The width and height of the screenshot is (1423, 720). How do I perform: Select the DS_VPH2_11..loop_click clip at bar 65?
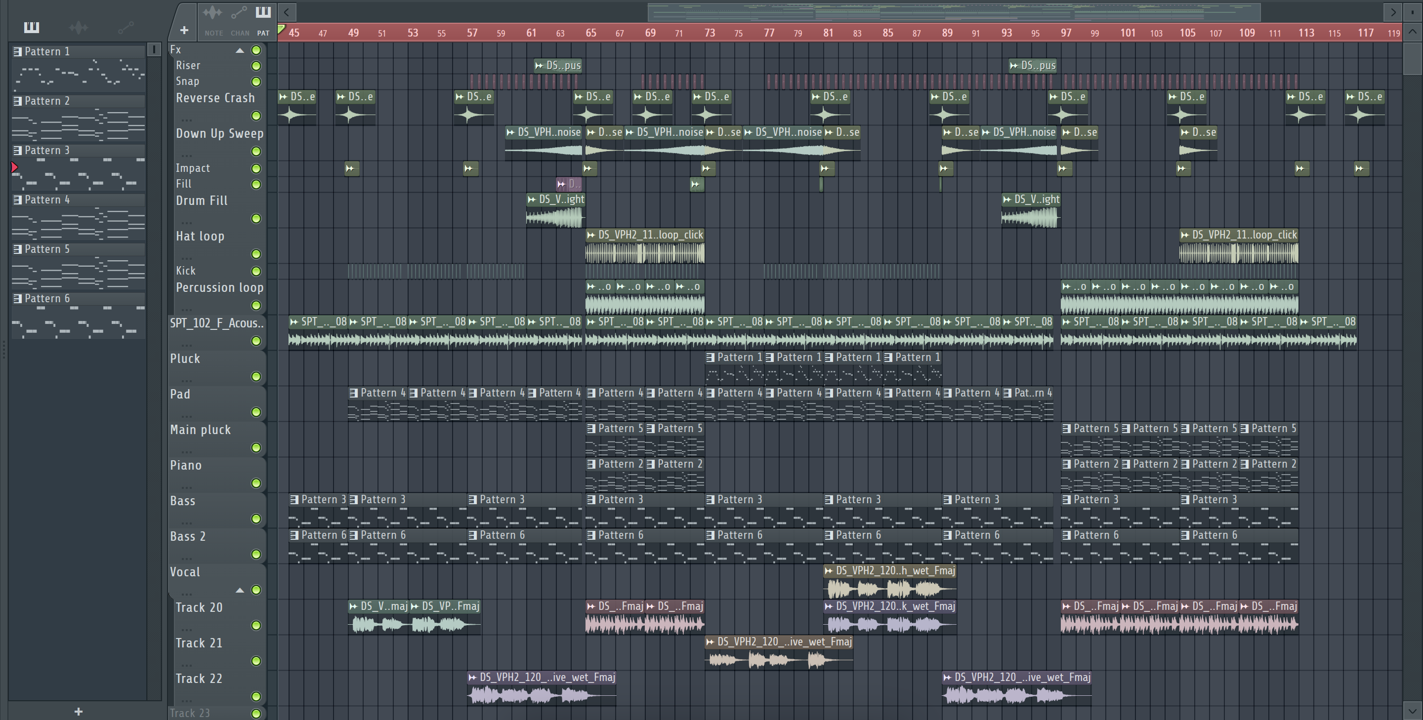[x=645, y=246]
